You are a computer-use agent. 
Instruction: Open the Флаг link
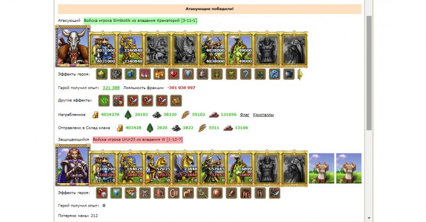[244, 114]
